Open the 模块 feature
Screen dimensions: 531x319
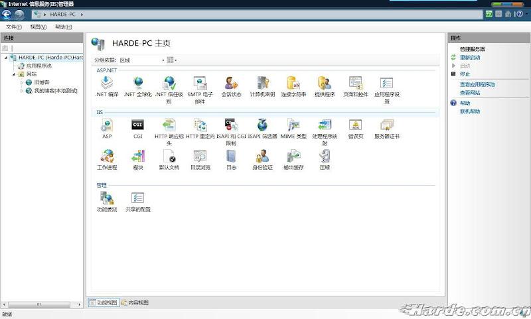click(138, 160)
